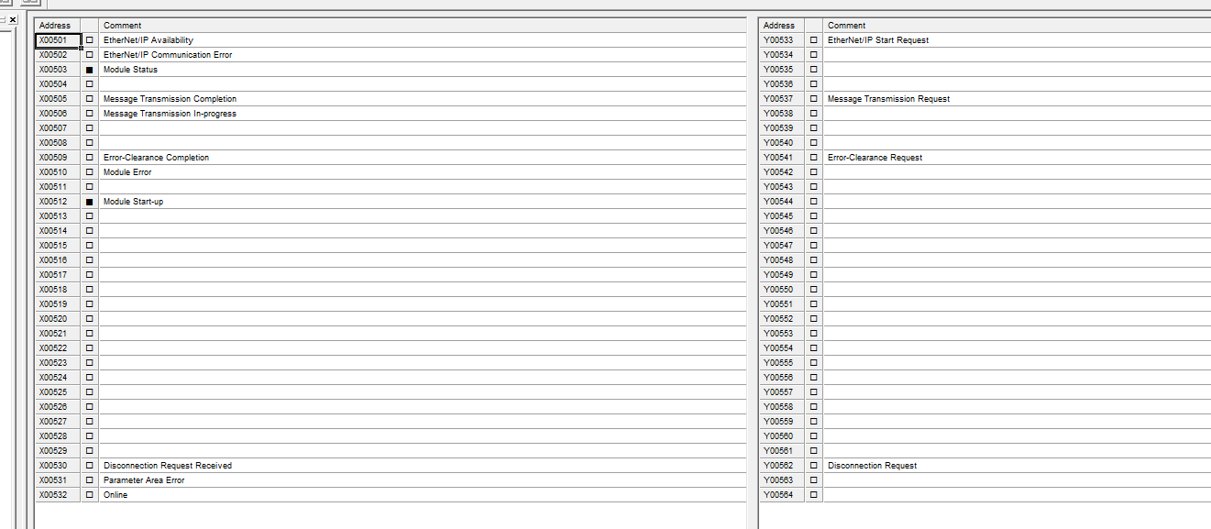The width and height of the screenshot is (1211, 529).
Task: Toggle X00530 Disconnection Request Received bit
Action: [90, 466]
